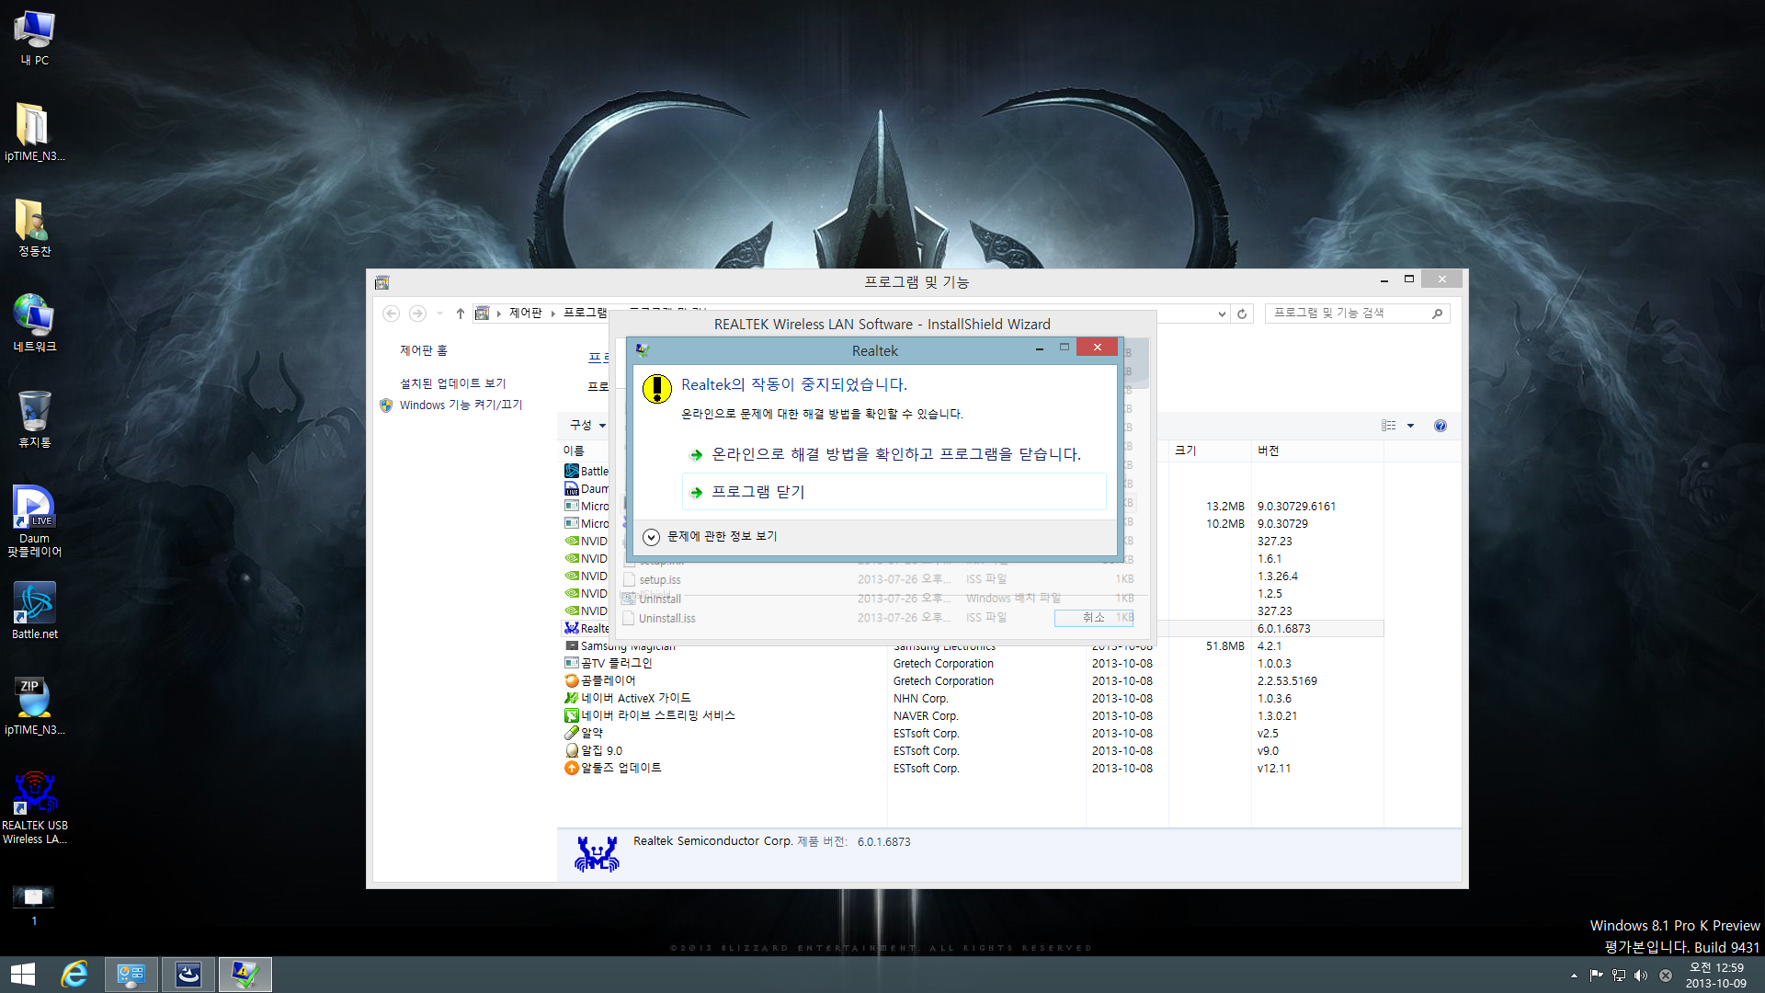The image size is (1765, 993).
Task: Click the Windows Start button
Action: [x=22, y=975]
